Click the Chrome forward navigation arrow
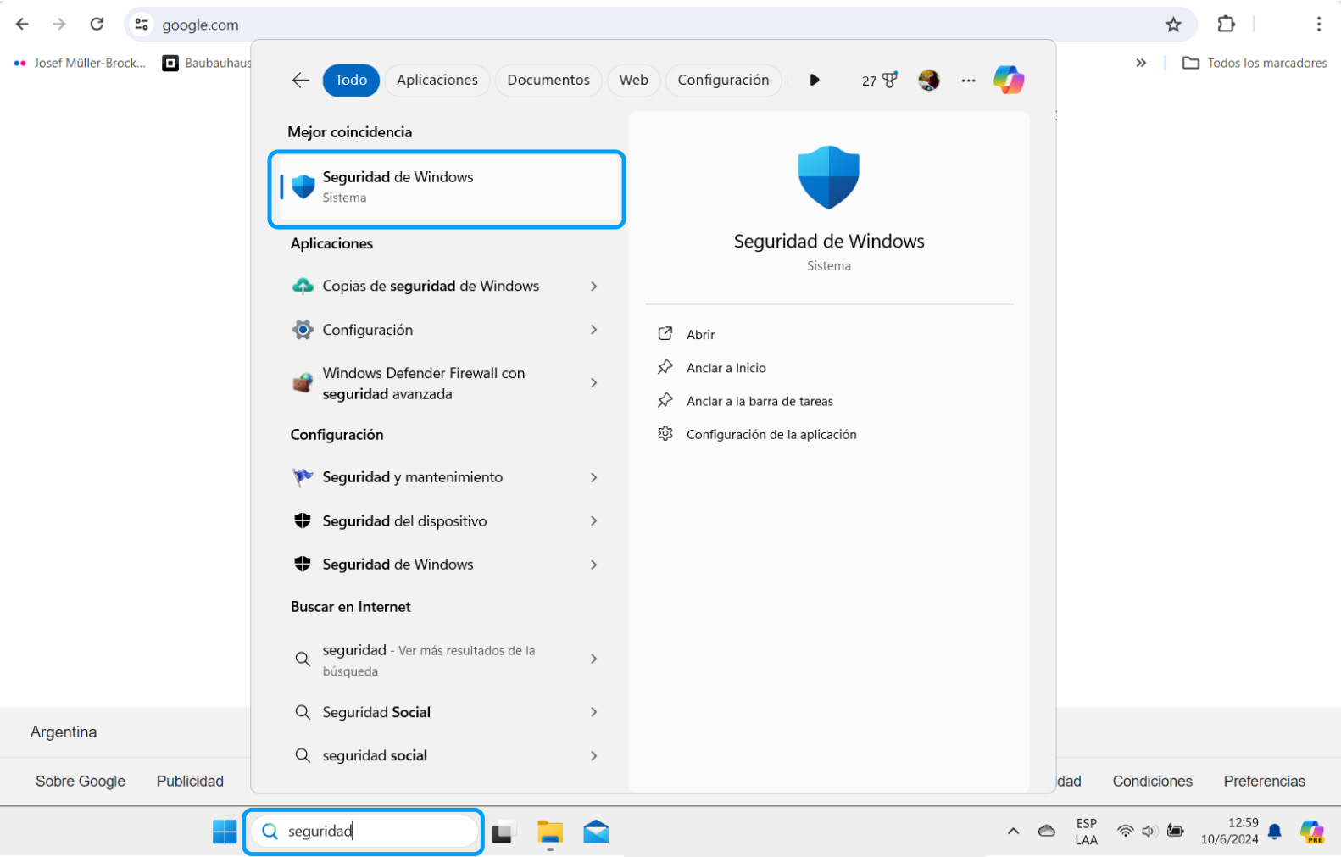 [x=59, y=25]
